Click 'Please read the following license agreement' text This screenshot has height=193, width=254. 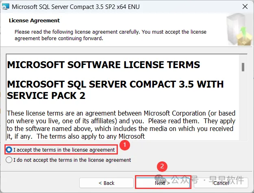[111, 35]
